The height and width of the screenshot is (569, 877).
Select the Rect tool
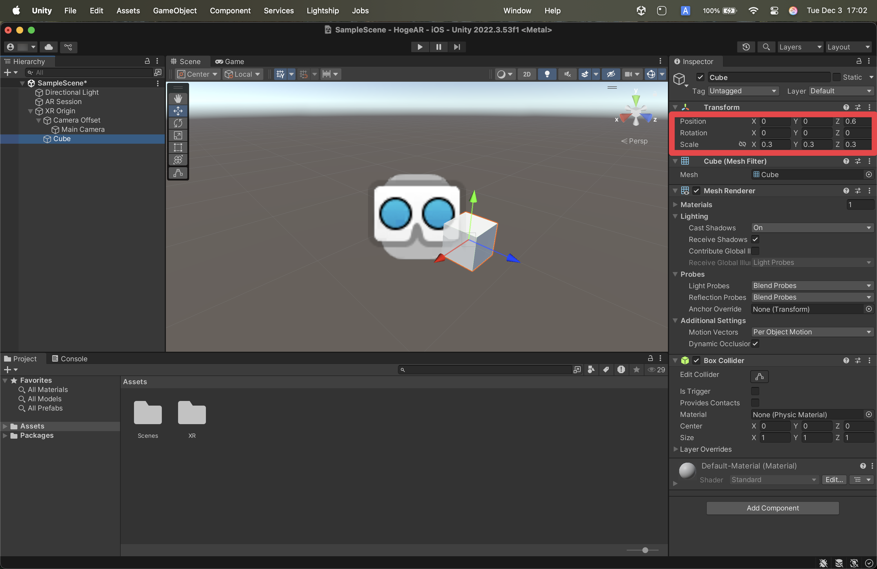(x=178, y=147)
